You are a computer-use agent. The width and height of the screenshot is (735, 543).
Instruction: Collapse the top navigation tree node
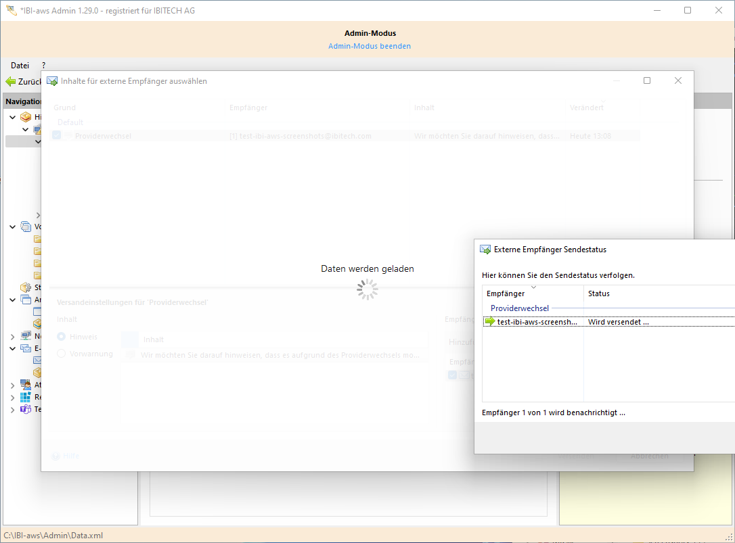[13, 117]
